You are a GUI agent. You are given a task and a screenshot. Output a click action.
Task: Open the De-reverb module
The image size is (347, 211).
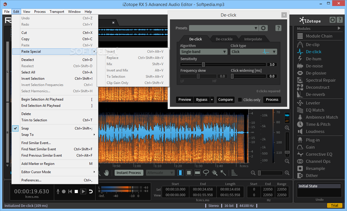[x=311, y=95]
